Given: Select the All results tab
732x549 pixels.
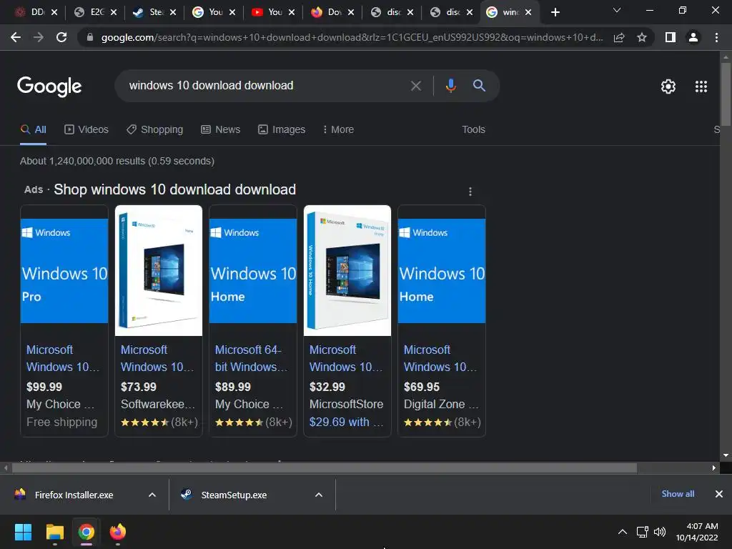Looking at the screenshot, I should coord(33,129).
